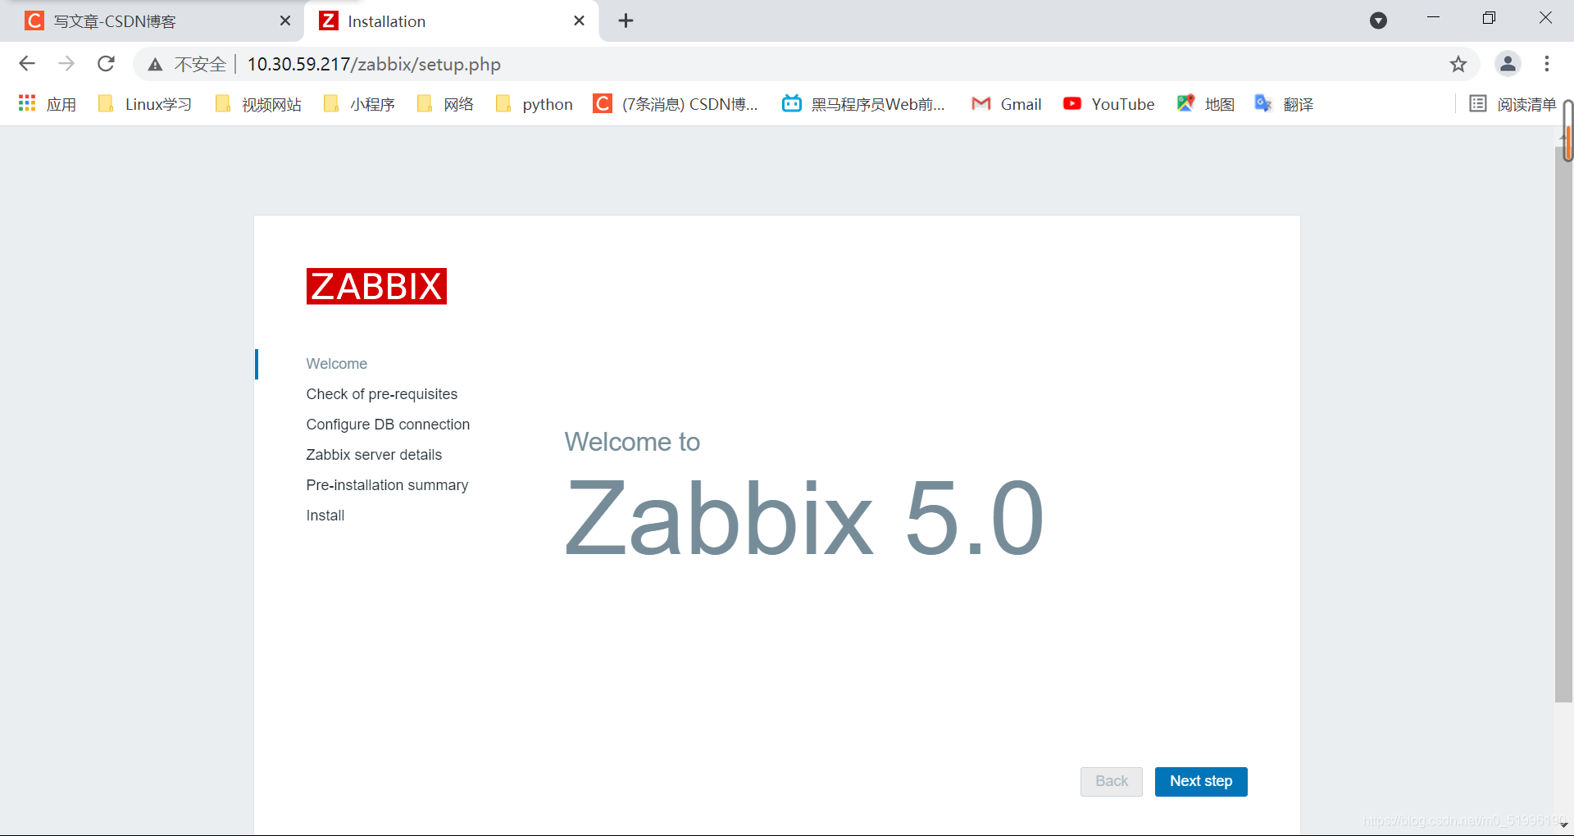This screenshot has height=836, width=1574.
Task: Select Zabbix server details step
Action: click(374, 455)
